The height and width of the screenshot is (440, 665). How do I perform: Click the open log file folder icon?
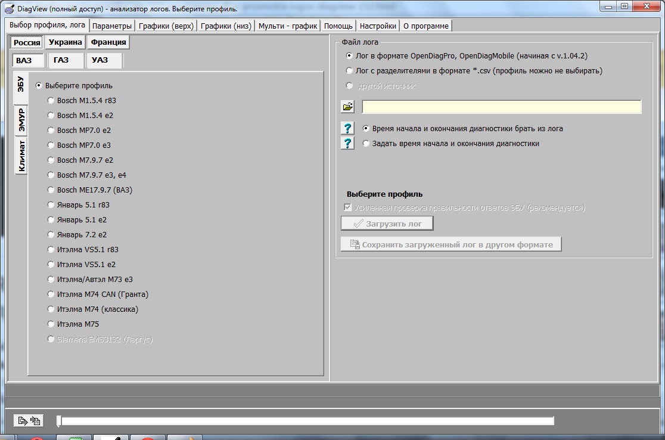pyautogui.click(x=348, y=107)
